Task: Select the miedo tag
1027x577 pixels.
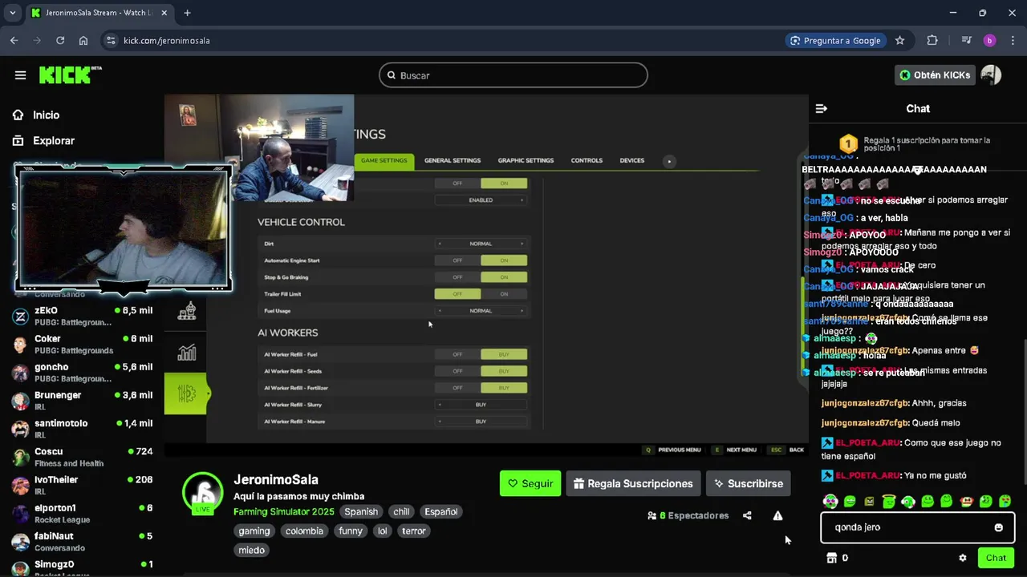Action: tap(251, 550)
